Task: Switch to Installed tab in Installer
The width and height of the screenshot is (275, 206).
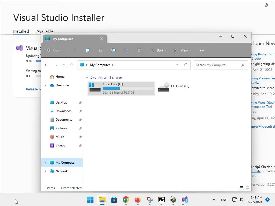Action: [21, 31]
